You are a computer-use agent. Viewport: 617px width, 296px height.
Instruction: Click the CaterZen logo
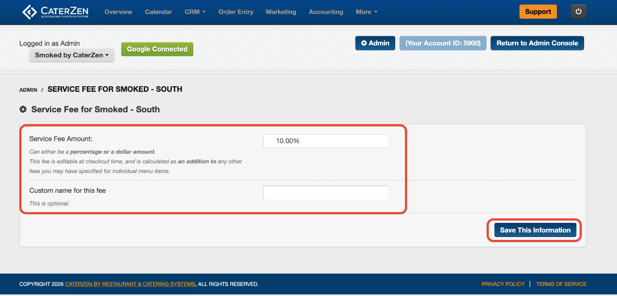click(x=55, y=12)
